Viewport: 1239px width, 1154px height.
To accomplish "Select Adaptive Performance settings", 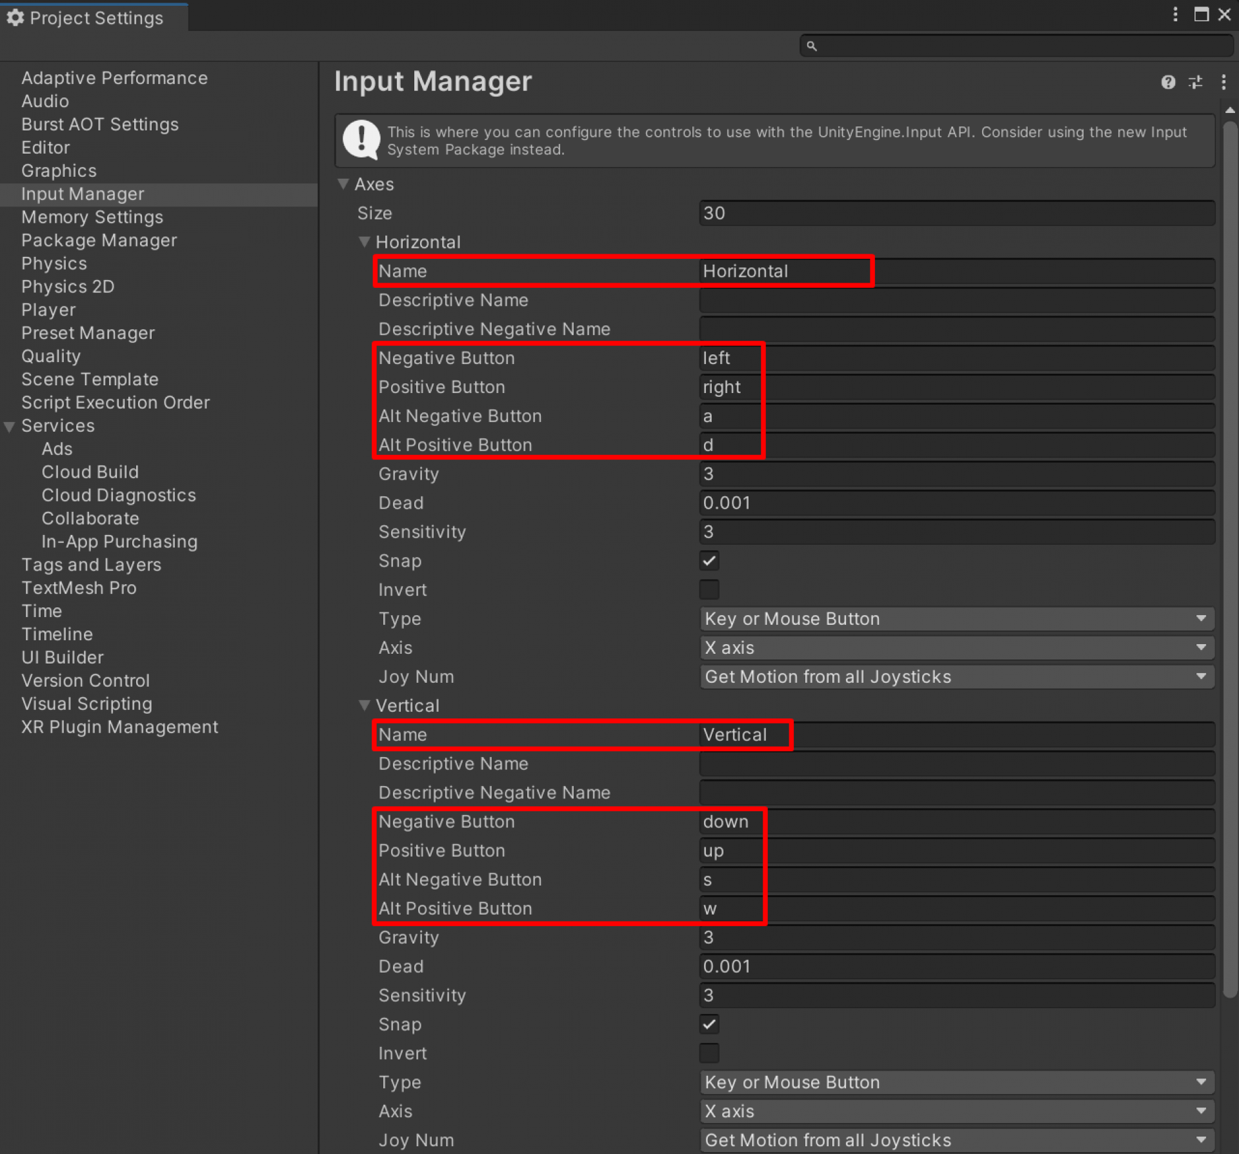I will point(114,78).
